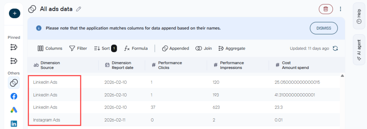Viewport: 367px width, 129px height.
Task: Open the Filter toolbar option
Action: (78, 48)
